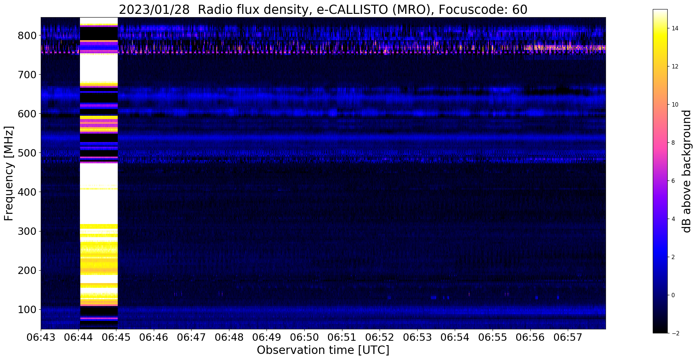Screen dimensions: 697x360
Task: Click the 06:57 time tick label
Action: (x=568, y=338)
